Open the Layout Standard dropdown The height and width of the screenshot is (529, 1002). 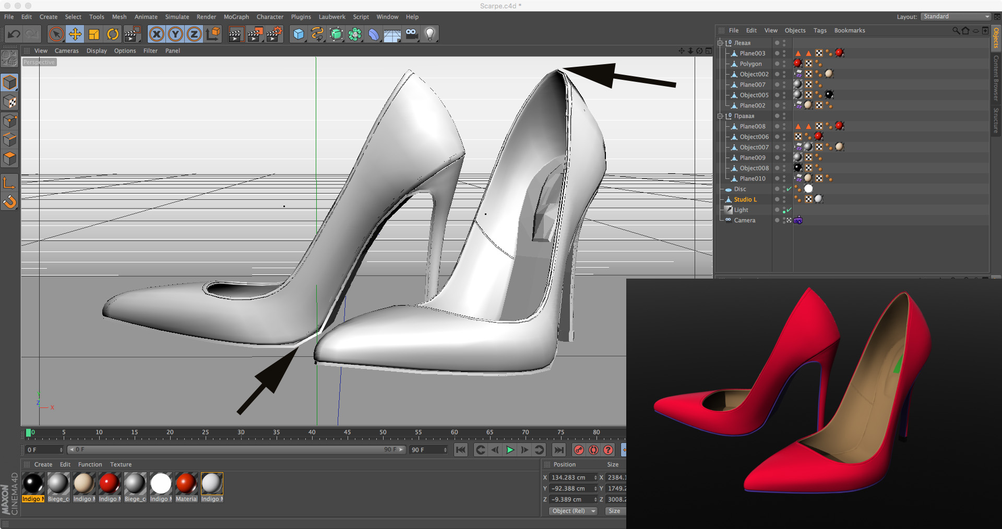click(956, 17)
